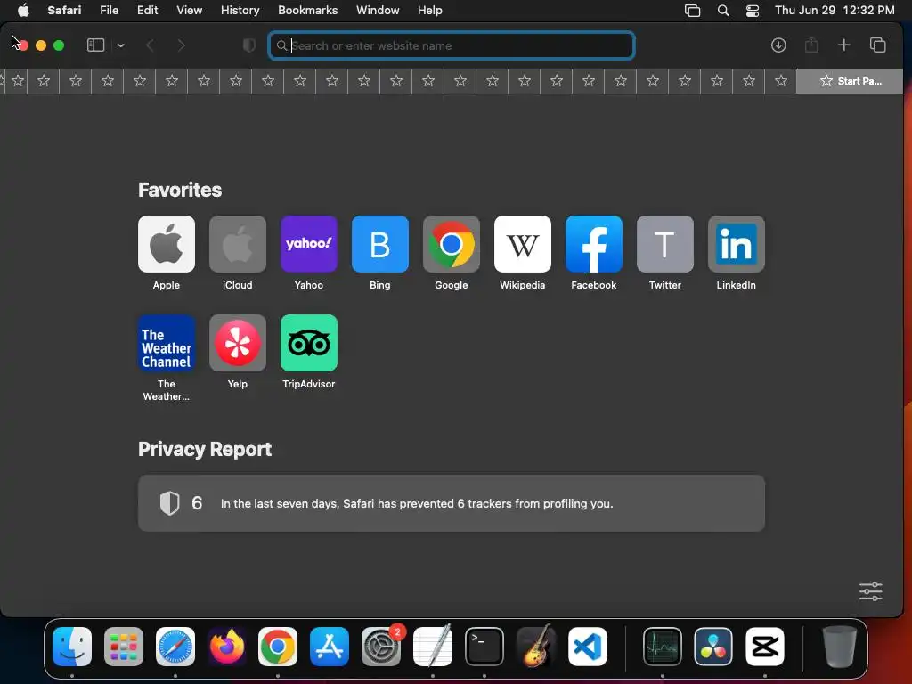Open System Preferences from the Dock

(381, 647)
